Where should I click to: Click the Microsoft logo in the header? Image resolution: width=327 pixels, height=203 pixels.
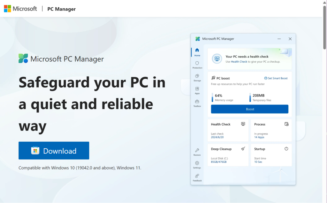tap(20, 9)
